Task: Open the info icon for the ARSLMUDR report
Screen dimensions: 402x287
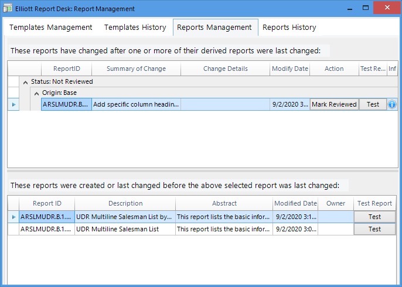Action: (x=391, y=104)
